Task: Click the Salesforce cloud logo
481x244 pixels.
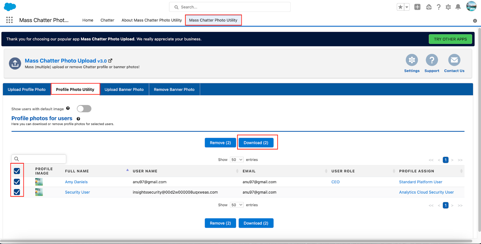Action: tap(10, 7)
